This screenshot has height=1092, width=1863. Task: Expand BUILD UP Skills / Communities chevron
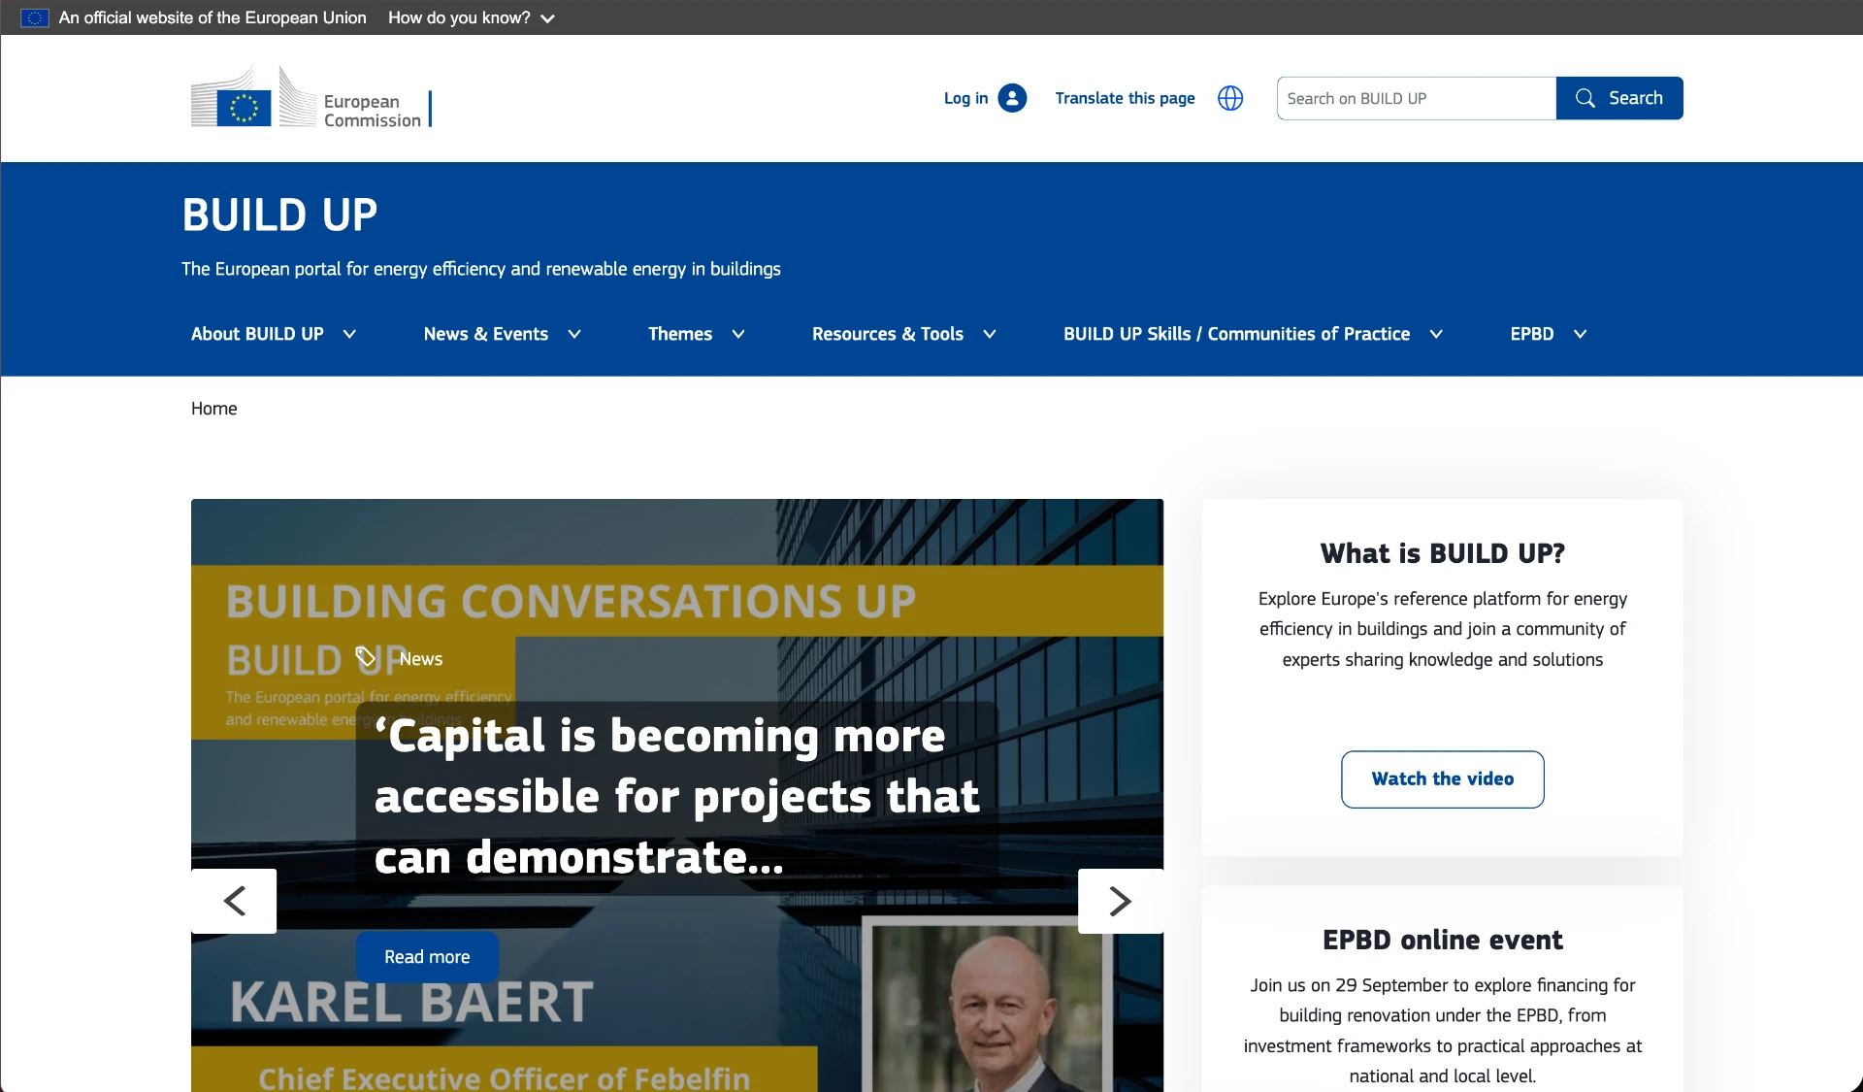(x=1436, y=334)
